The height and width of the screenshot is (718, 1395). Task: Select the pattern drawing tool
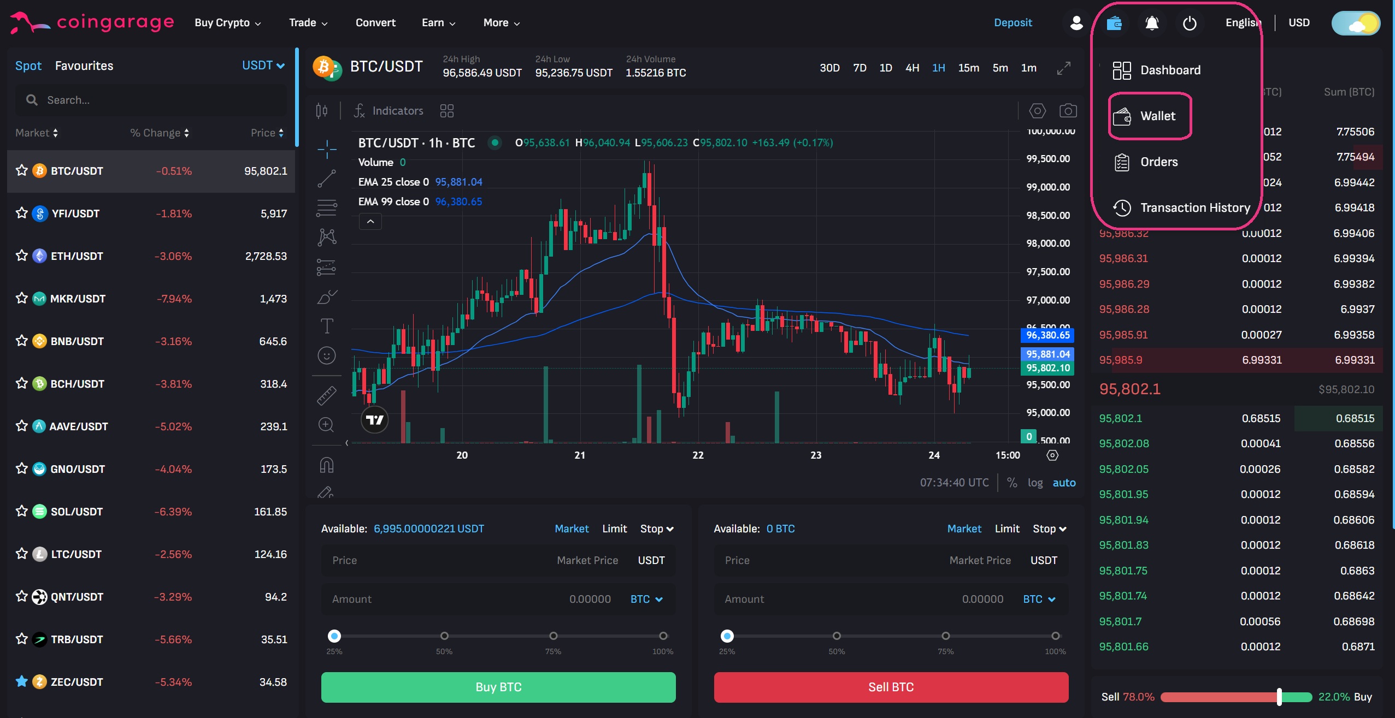point(327,237)
